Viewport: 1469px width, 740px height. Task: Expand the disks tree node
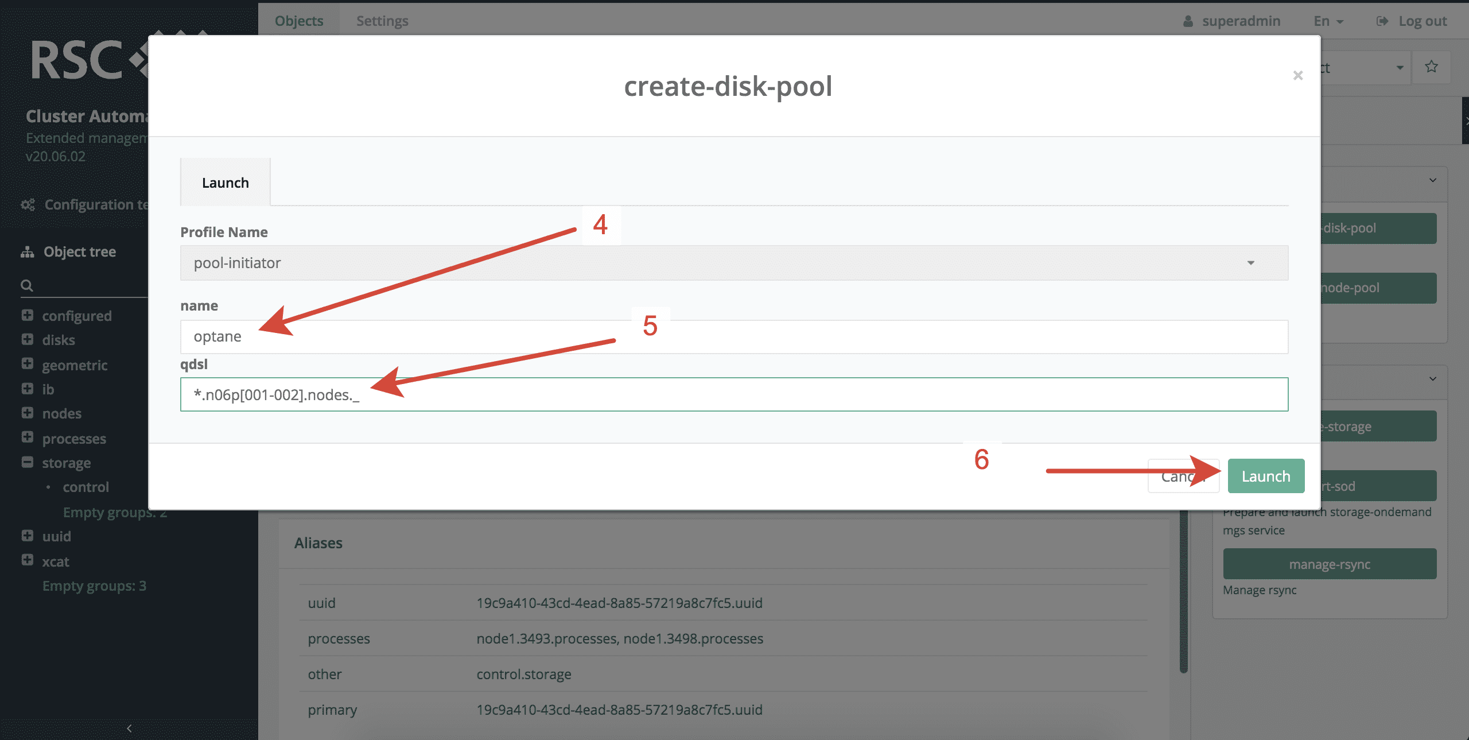coord(28,339)
